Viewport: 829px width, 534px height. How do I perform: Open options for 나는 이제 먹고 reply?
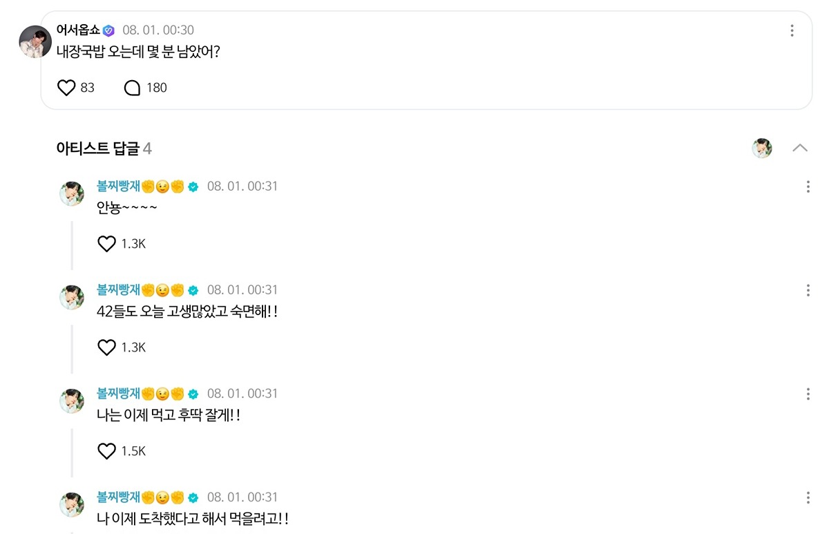[x=808, y=394]
